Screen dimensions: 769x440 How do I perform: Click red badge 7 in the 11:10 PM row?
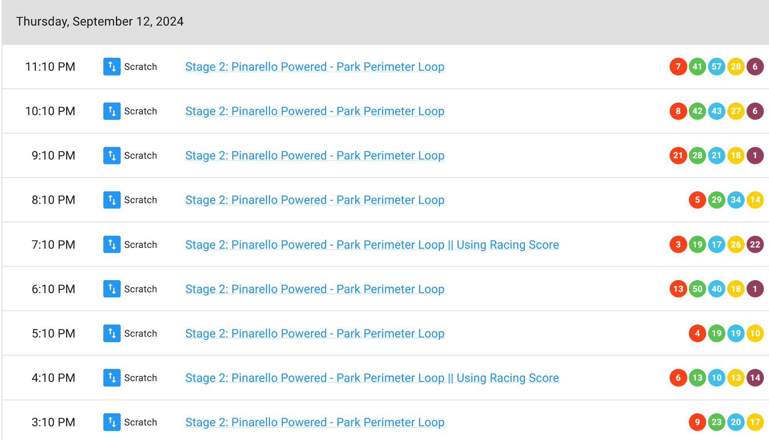(678, 67)
